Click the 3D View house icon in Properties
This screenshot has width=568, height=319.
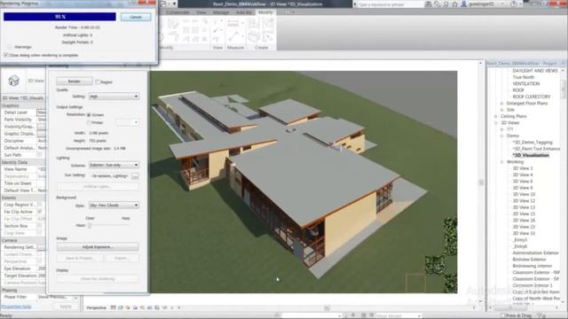14,81
